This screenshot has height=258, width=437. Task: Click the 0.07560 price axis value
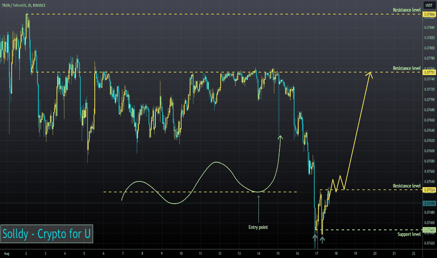[429, 171]
